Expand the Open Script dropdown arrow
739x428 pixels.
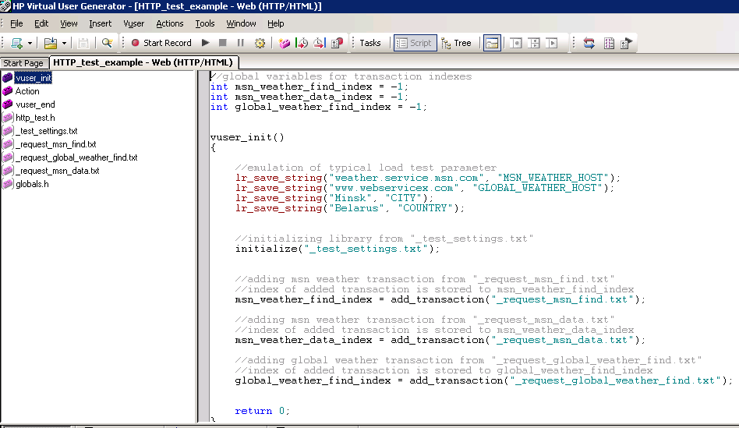point(64,44)
